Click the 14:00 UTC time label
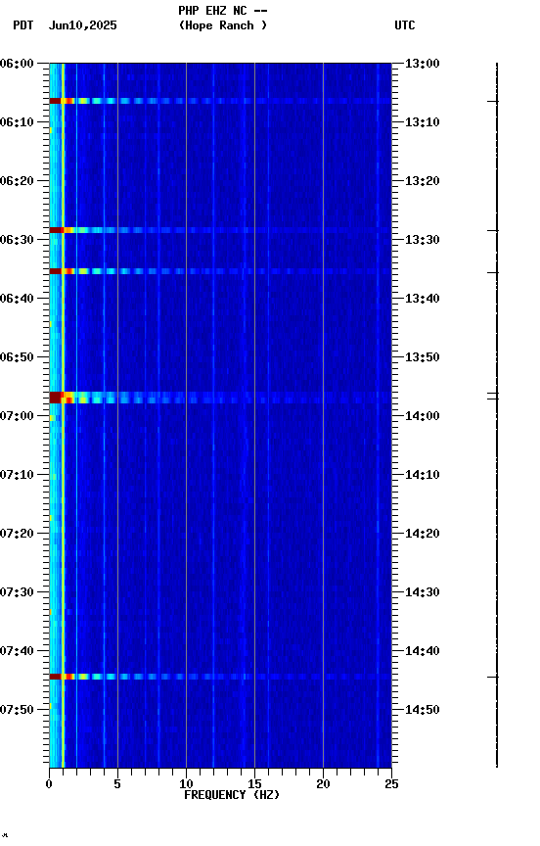This screenshot has height=846, width=540. [423, 416]
